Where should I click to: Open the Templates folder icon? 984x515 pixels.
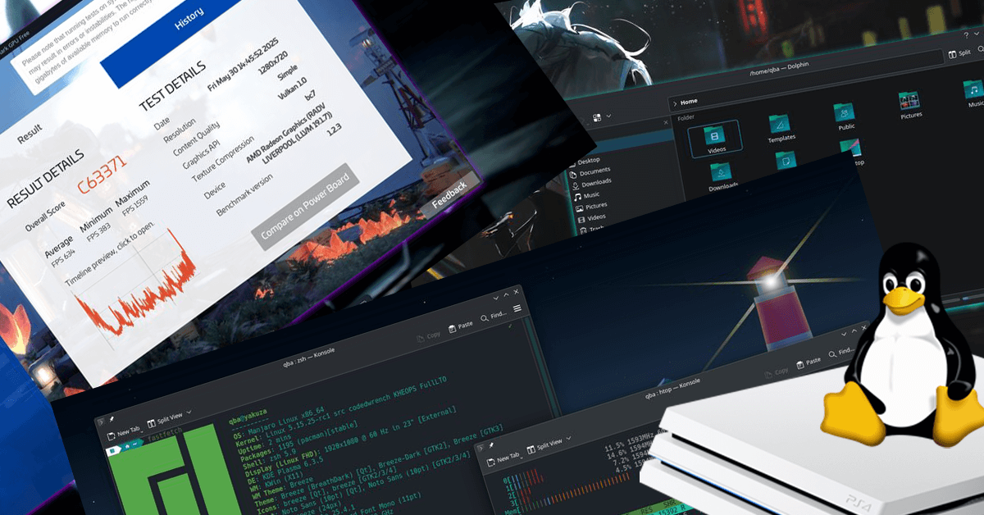click(x=781, y=125)
